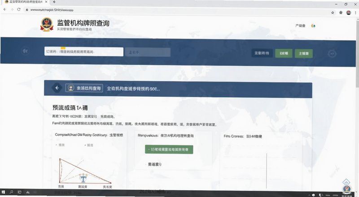Click the round icon at banner left edge
359x197 pixels.
(25, 51)
